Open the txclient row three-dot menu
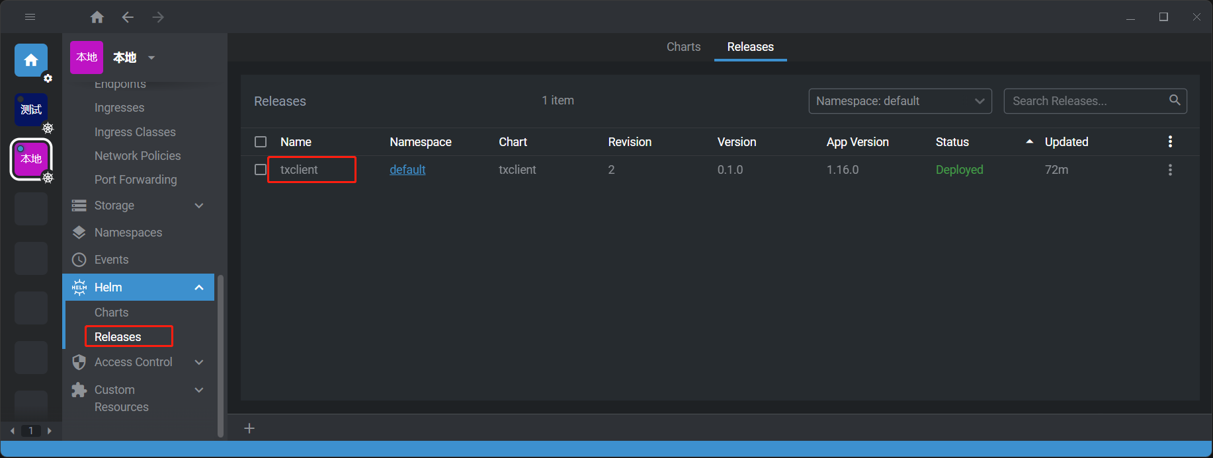1213x458 pixels. (x=1170, y=170)
